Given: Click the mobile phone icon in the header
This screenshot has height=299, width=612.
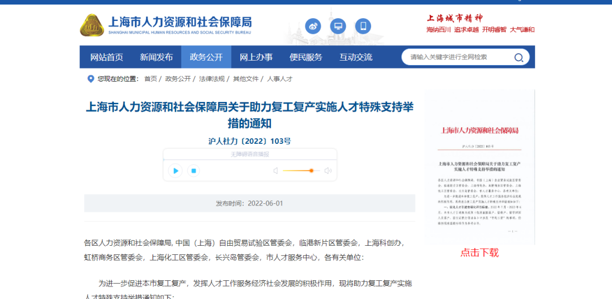Looking at the screenshot, I should [x=364, y=26].
